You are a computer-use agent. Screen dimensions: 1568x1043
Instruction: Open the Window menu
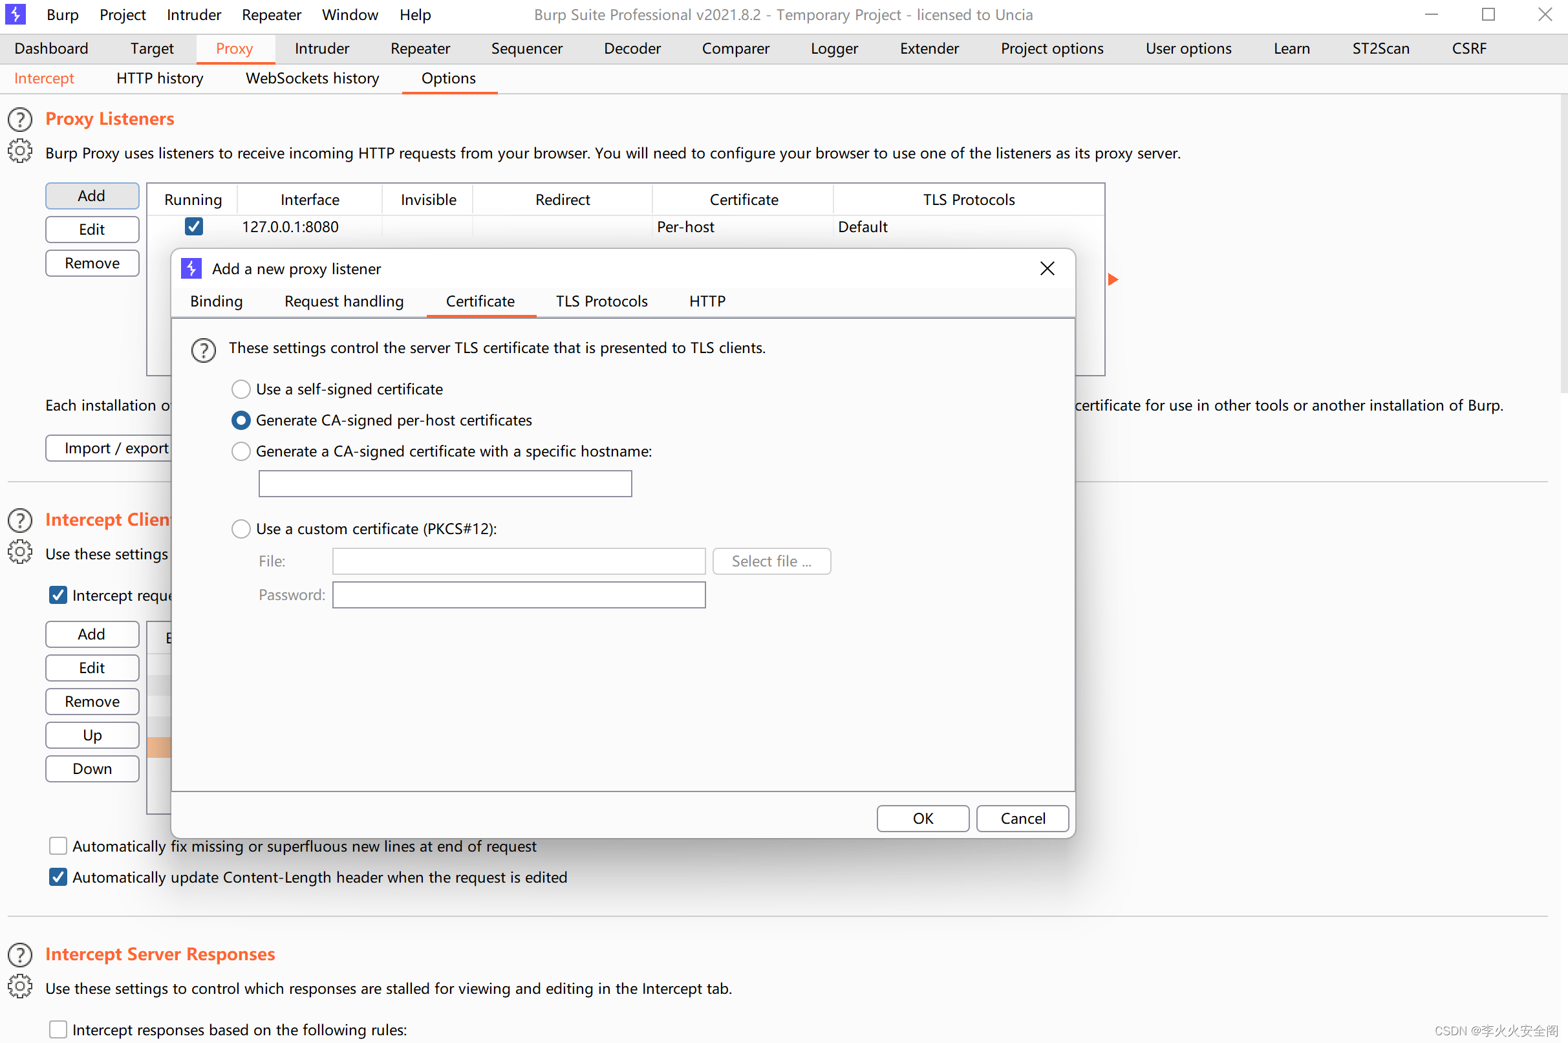coord(350,15)
